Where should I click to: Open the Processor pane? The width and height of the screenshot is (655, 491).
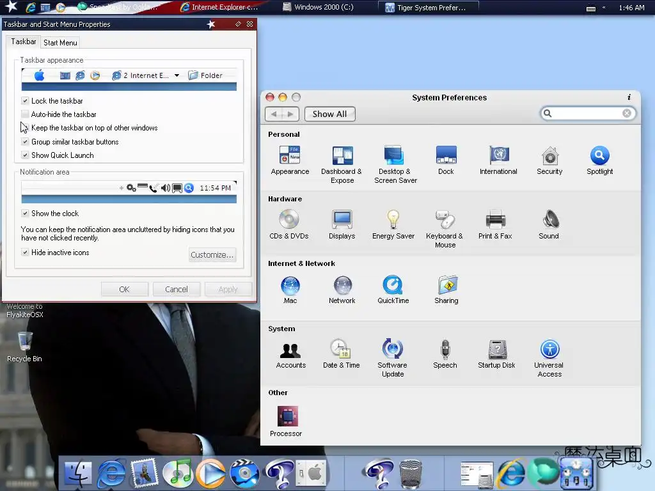pyautogui.click(x=286, y=421)
